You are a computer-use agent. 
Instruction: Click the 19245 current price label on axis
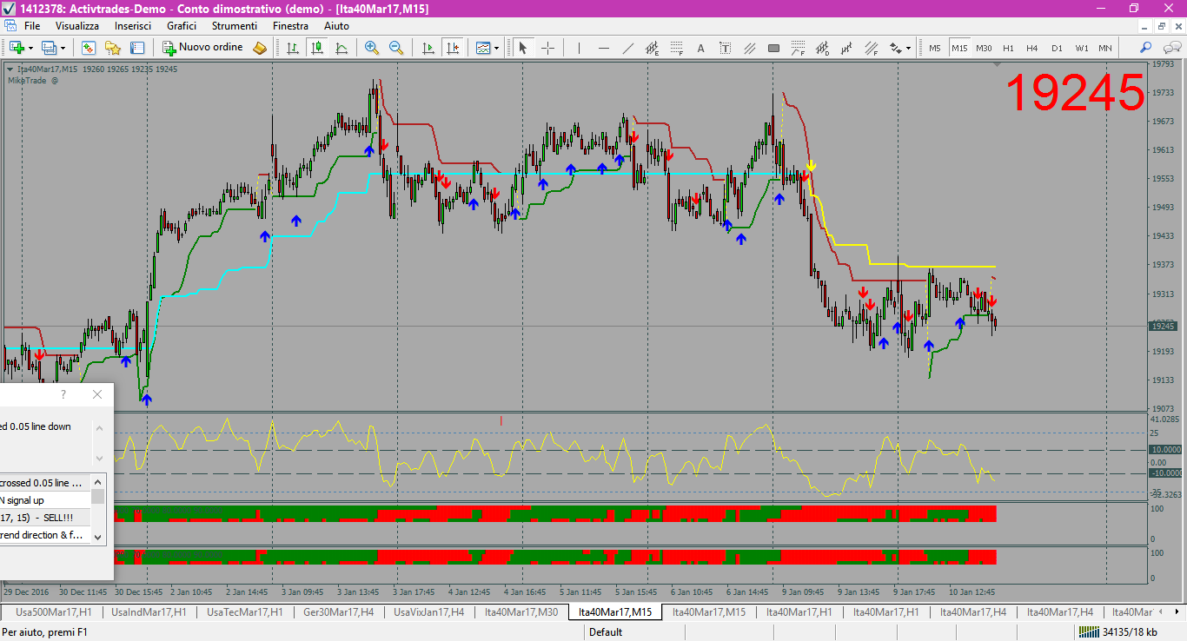pyautogui.click(x=1163, y=327)
